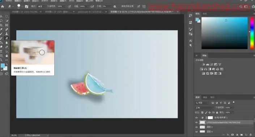Image resolution: width=255 pixels, height=137 pixels.
Task: Select the Clone Stamp tool
Action: point(7,34)
